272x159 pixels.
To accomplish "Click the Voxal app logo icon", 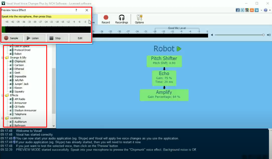I will 3,3.
